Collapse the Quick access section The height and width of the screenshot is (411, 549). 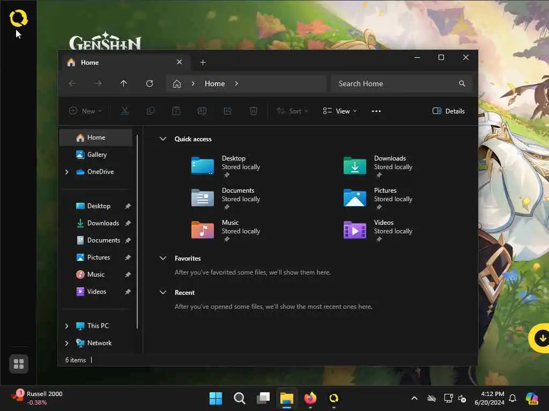point(163,139)
